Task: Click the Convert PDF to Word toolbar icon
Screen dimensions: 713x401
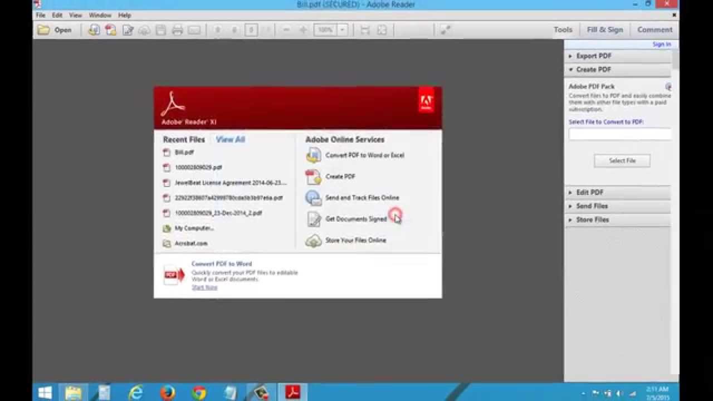Action: [94, 30]
